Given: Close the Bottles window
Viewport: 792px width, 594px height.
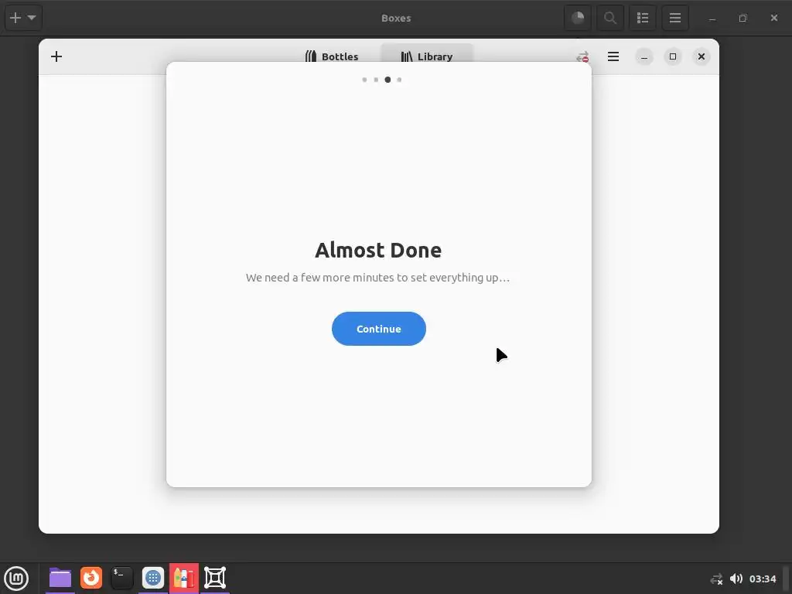Looking at the screenshot, I should point(701,56).
